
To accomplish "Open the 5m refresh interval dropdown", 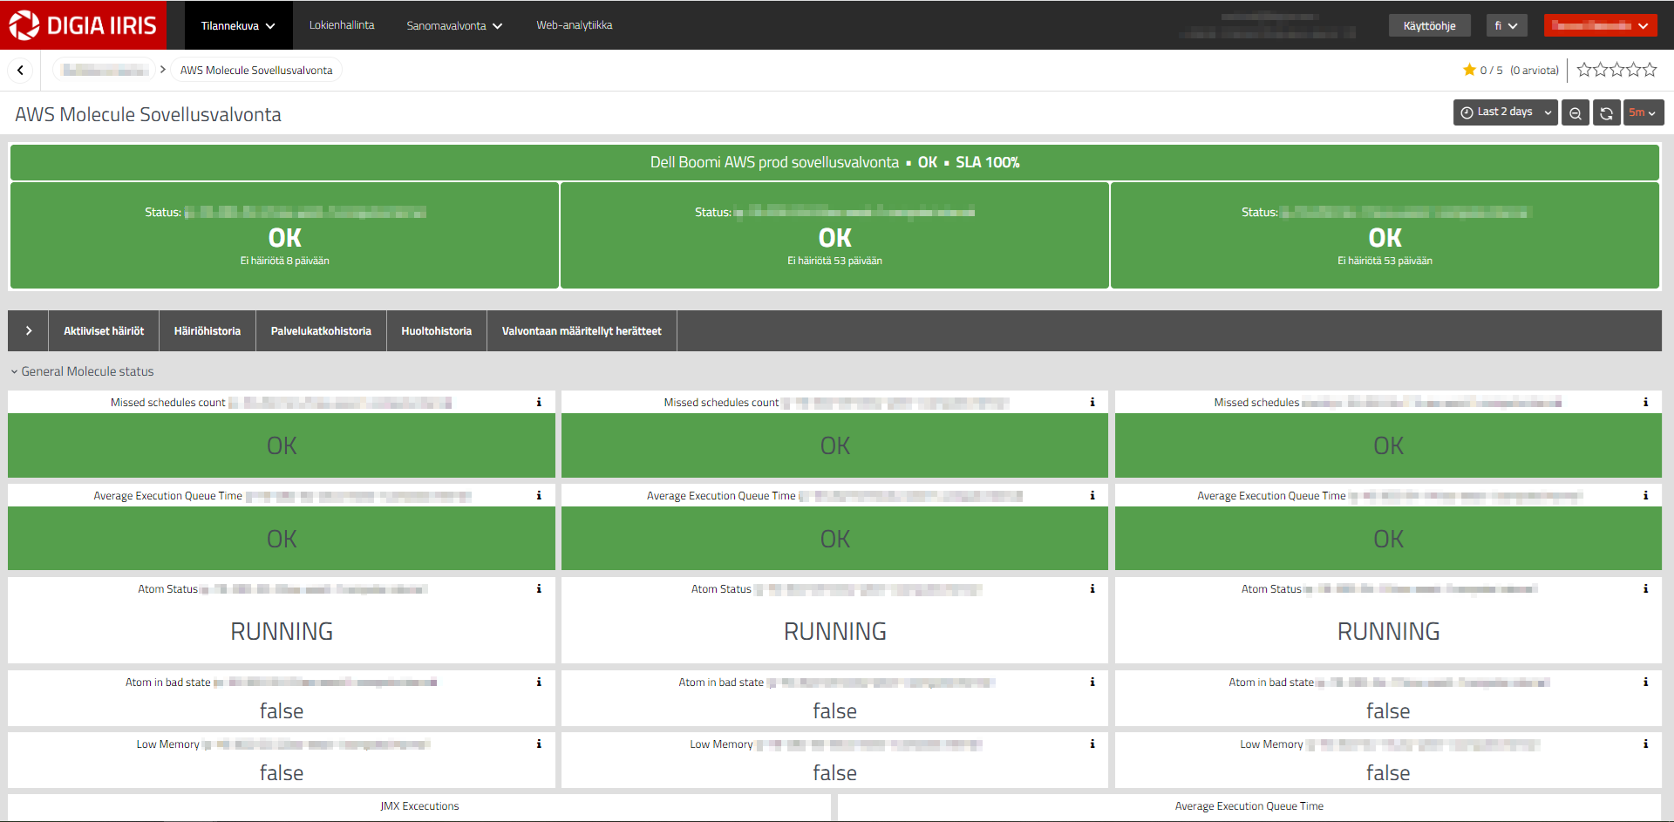I will point(1643,112).
